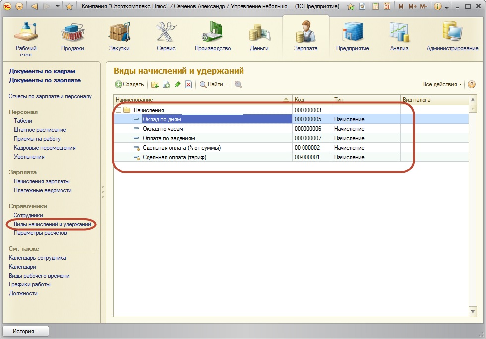The width and height of the screenshot is (486, 339).
Task: Open help question mark icon
Action: coord(472,84)
